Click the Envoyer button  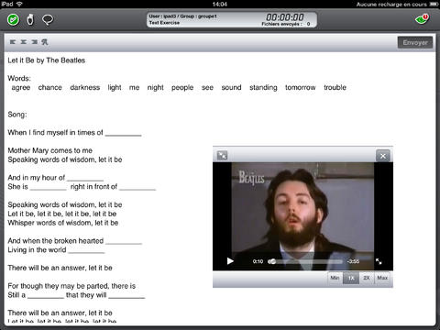[415, 42]
